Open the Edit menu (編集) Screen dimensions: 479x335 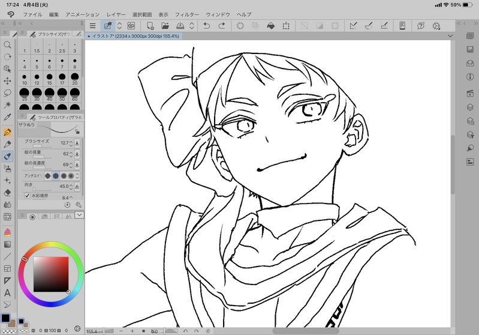(x=54, y=14)
